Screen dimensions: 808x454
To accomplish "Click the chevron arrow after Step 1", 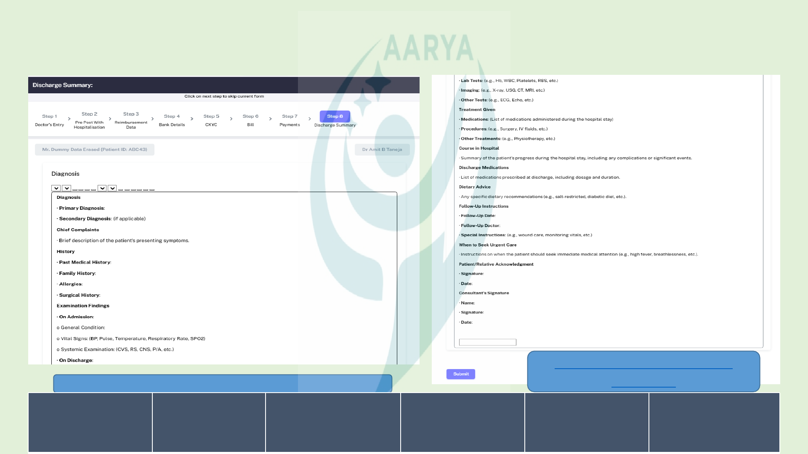I will (x=69, y=119).
